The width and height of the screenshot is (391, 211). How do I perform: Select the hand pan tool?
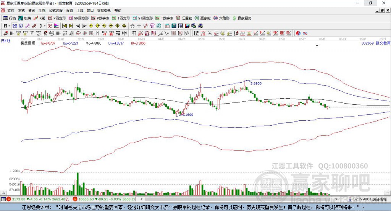point(132,26)
